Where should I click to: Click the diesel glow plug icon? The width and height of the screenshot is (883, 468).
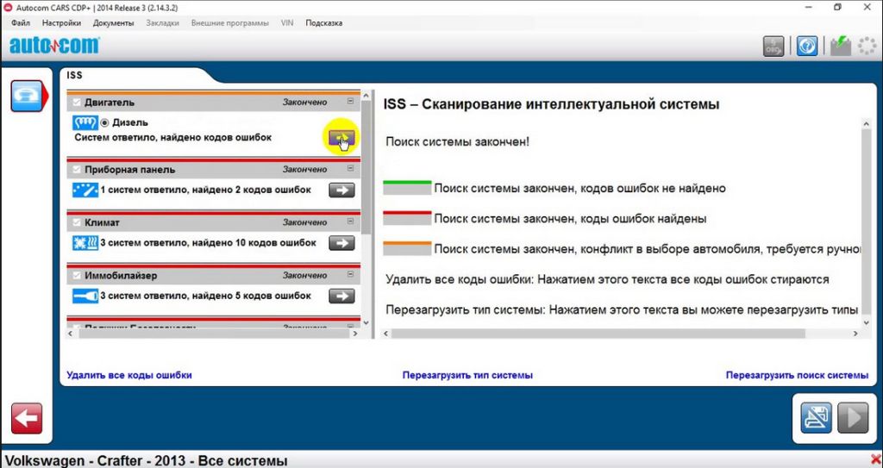[85, 122]
